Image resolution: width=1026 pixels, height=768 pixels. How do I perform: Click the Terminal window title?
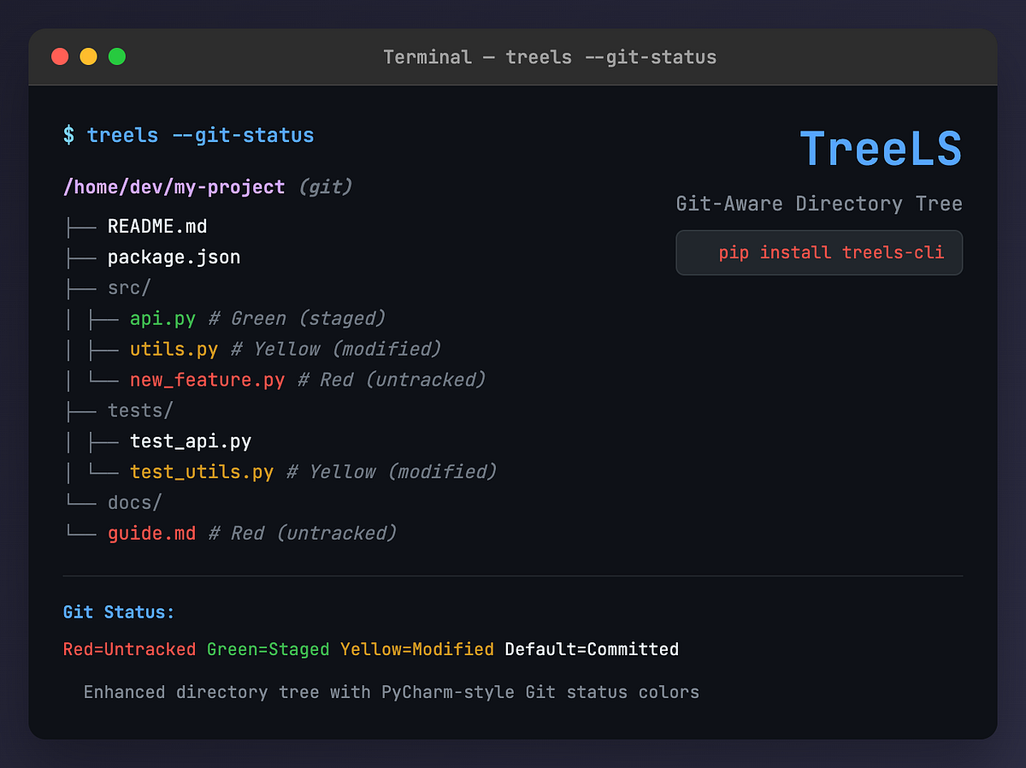tap(550, 57)
